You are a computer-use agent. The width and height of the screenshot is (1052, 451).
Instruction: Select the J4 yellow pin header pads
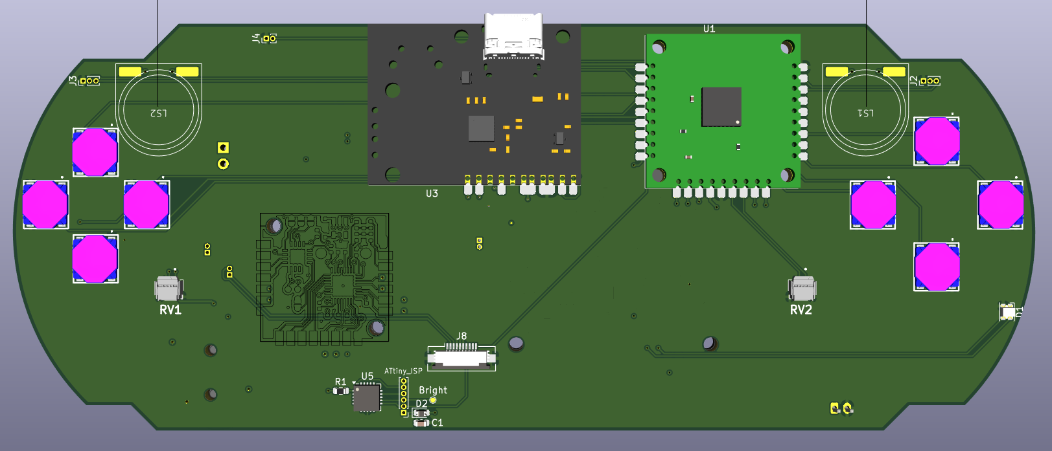click(x=269, y=39)
